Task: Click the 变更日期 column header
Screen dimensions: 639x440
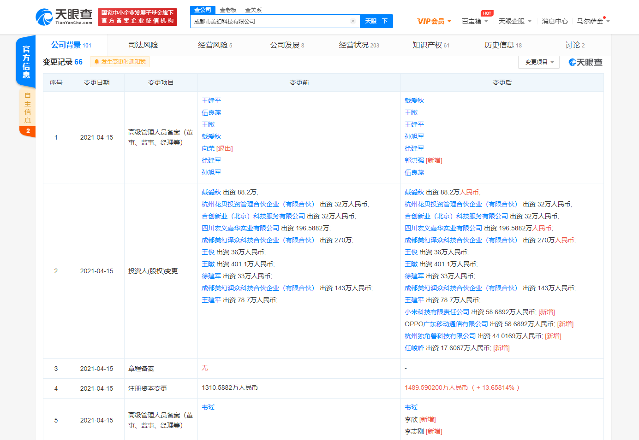Action: 96,82
